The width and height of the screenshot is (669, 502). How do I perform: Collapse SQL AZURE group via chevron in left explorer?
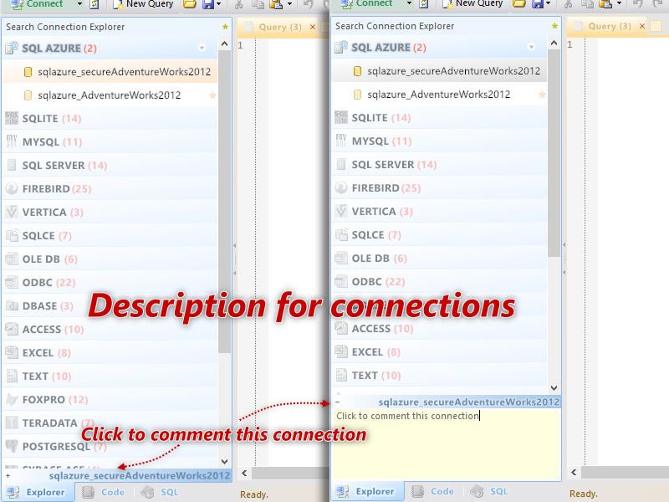point(202,48)
